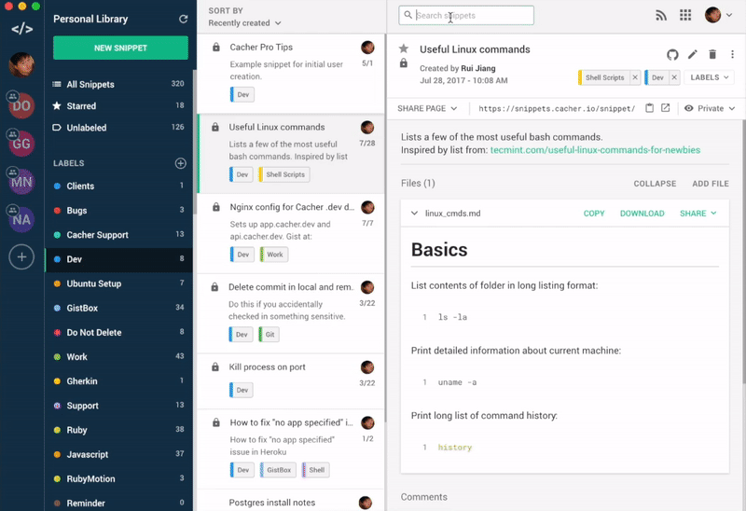
Task: Open the Starred snippets list
Action: coord(118,105)
